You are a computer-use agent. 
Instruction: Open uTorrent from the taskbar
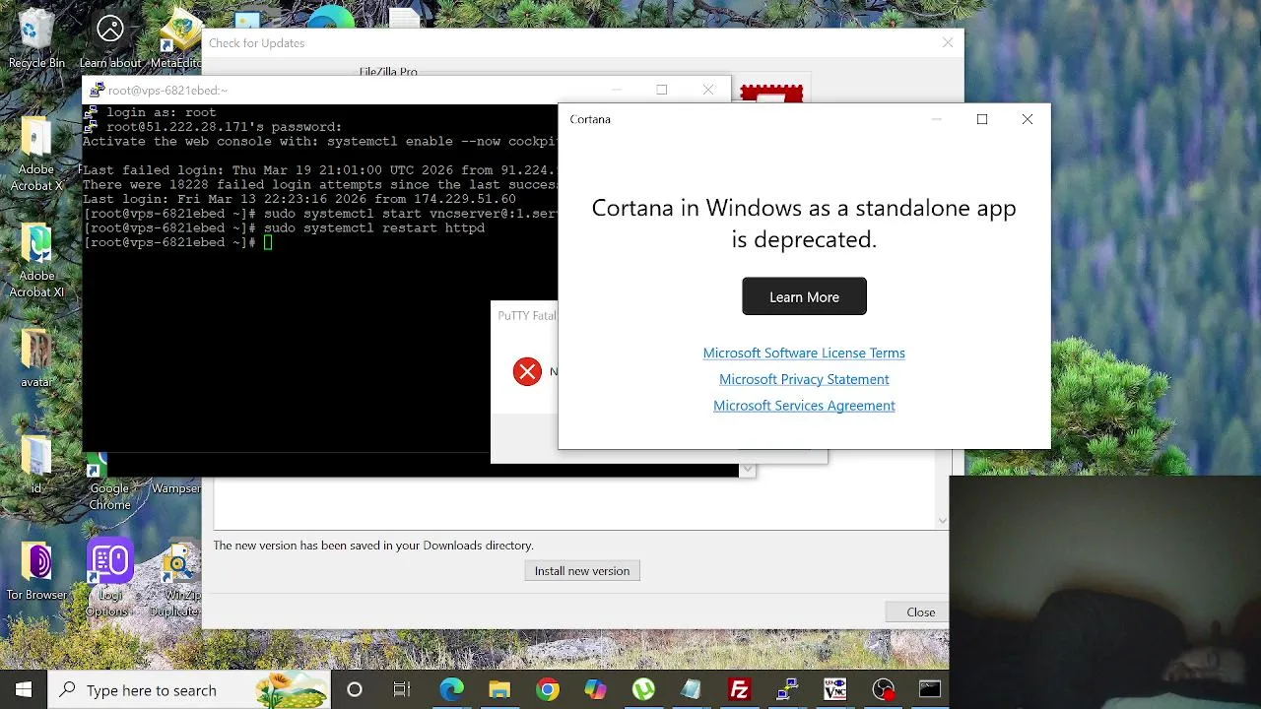click(643, 689)
